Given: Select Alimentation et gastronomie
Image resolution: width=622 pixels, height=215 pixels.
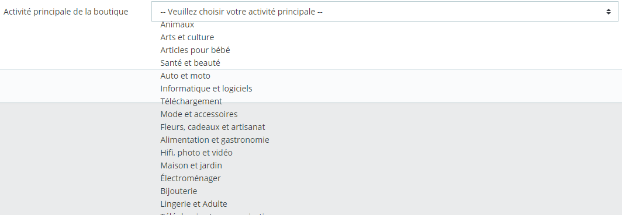Looking at the screenshot, I should (x=215, y=140).
